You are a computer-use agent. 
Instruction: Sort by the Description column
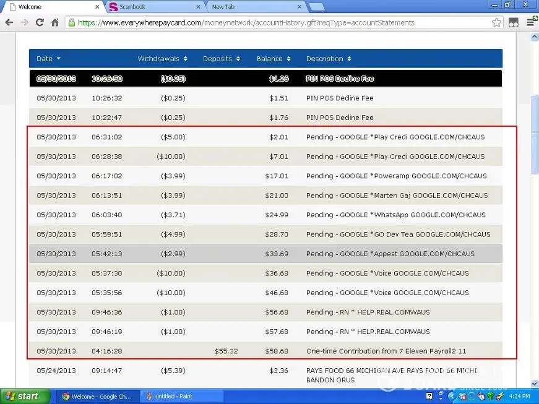point(328,59)
